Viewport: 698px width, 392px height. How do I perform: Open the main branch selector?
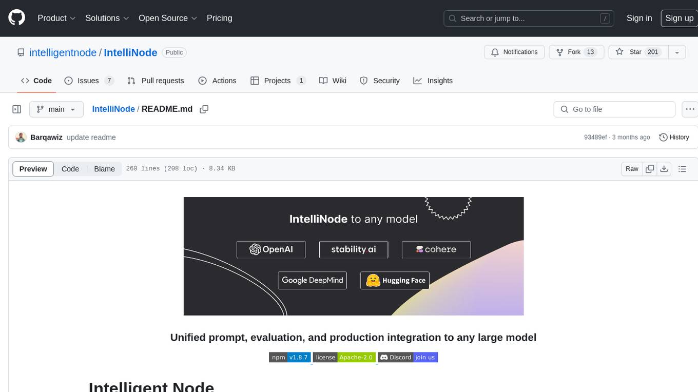pyautogui.click(x=56, y=109)
